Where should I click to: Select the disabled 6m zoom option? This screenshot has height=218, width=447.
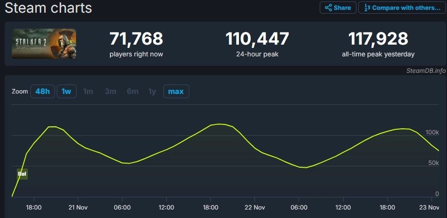pos(132,92)
